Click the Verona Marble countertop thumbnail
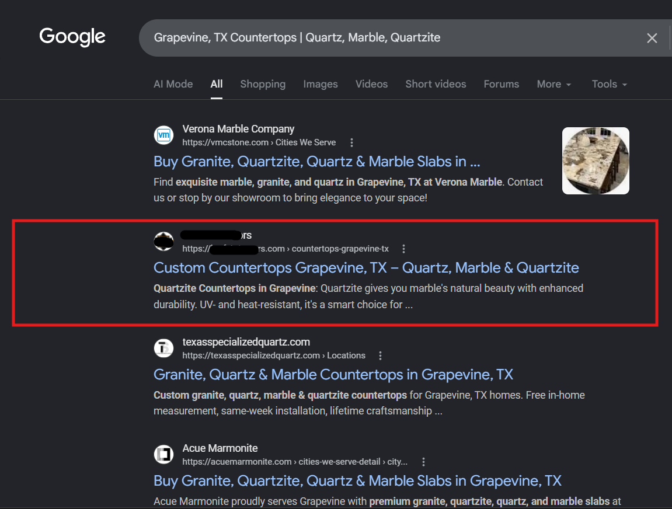The image size is (672, 509). click(596, 161)
